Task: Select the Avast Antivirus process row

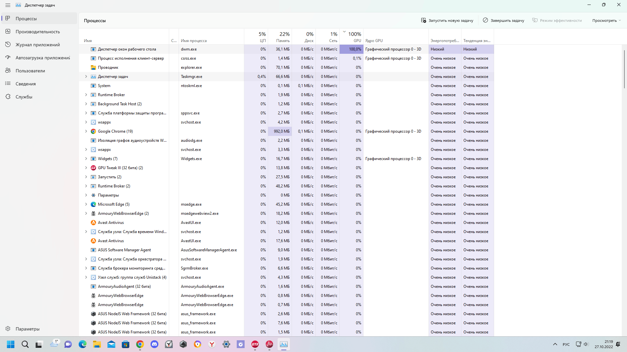Action: [x=111, y=223]
